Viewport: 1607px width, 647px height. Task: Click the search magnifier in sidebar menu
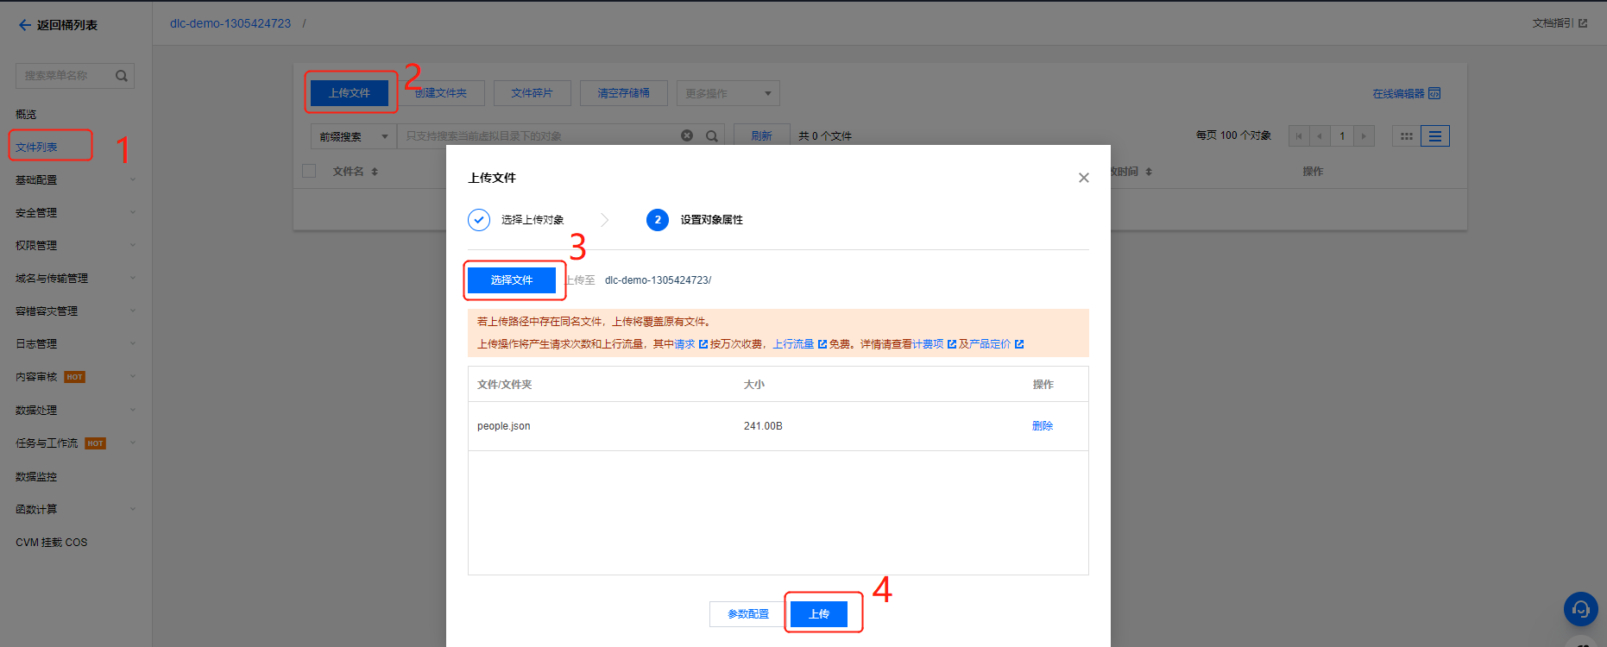(122, 76)
